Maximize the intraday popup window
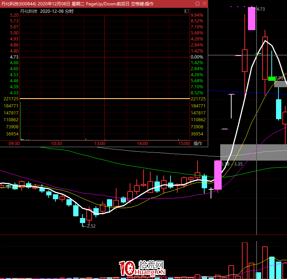 pos(197,4)
